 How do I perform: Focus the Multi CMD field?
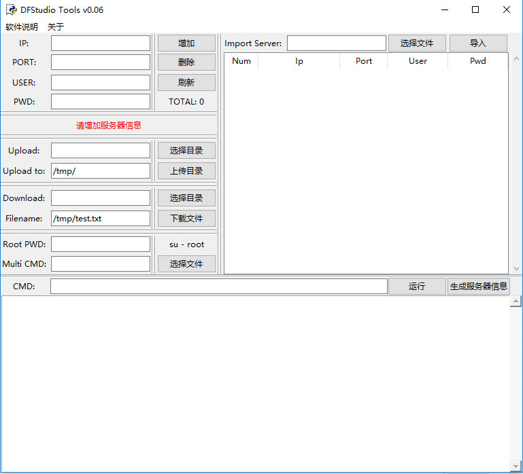[x=101, y=263]
